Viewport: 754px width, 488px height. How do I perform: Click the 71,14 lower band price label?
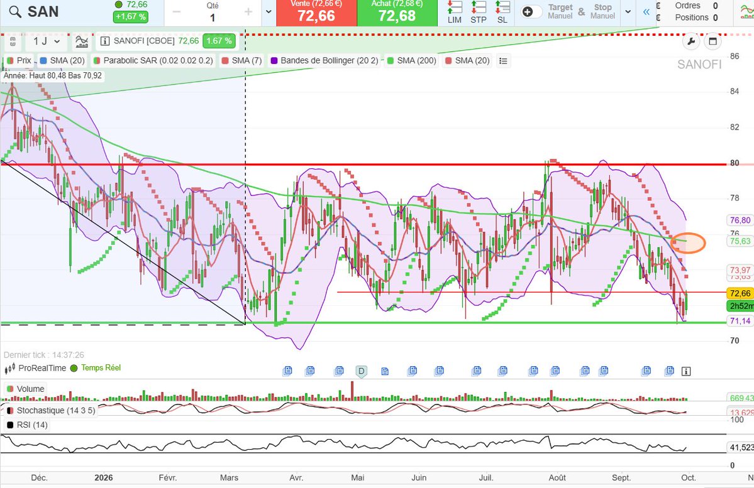point(740,321)
